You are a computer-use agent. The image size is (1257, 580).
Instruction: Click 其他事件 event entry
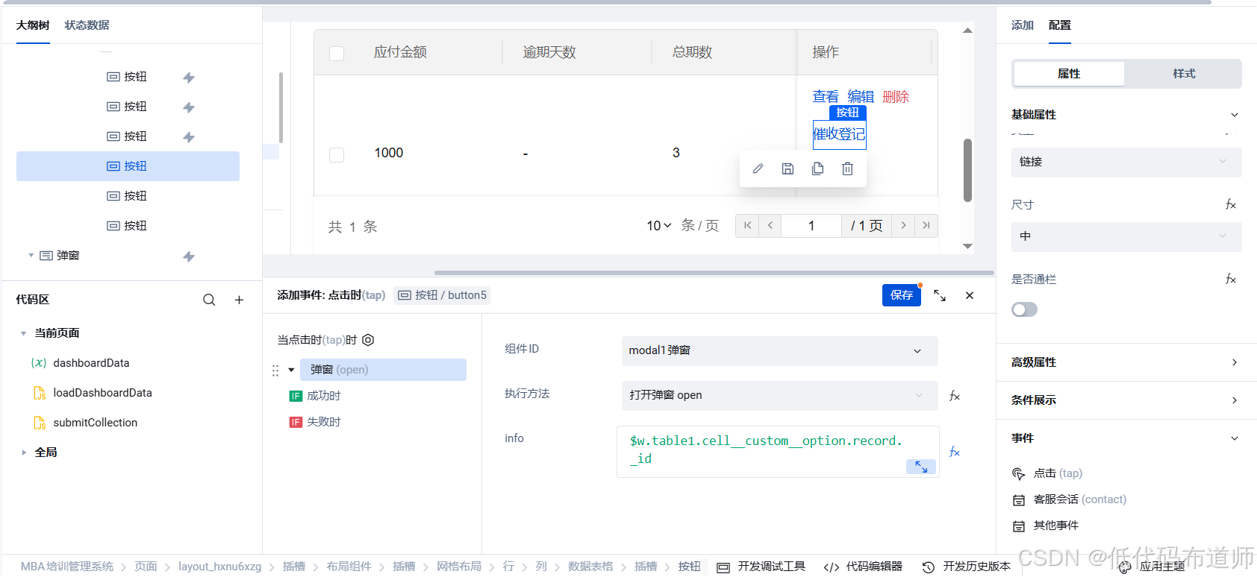1046,526
